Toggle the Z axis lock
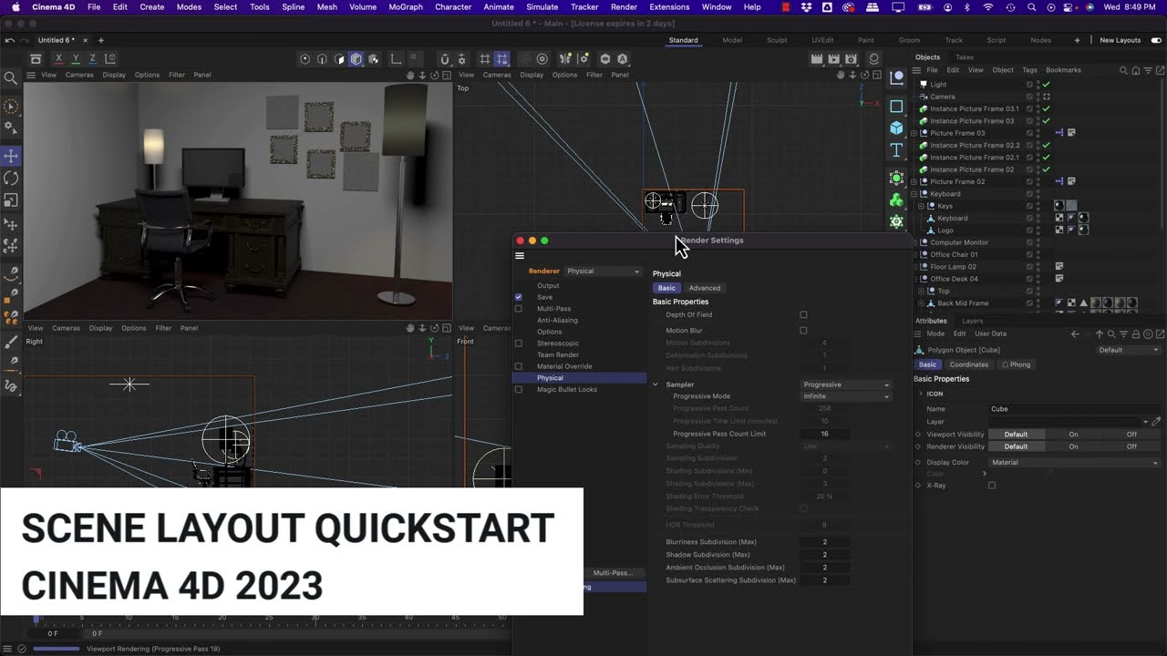Screen dimensions: 1167x656 92,59
